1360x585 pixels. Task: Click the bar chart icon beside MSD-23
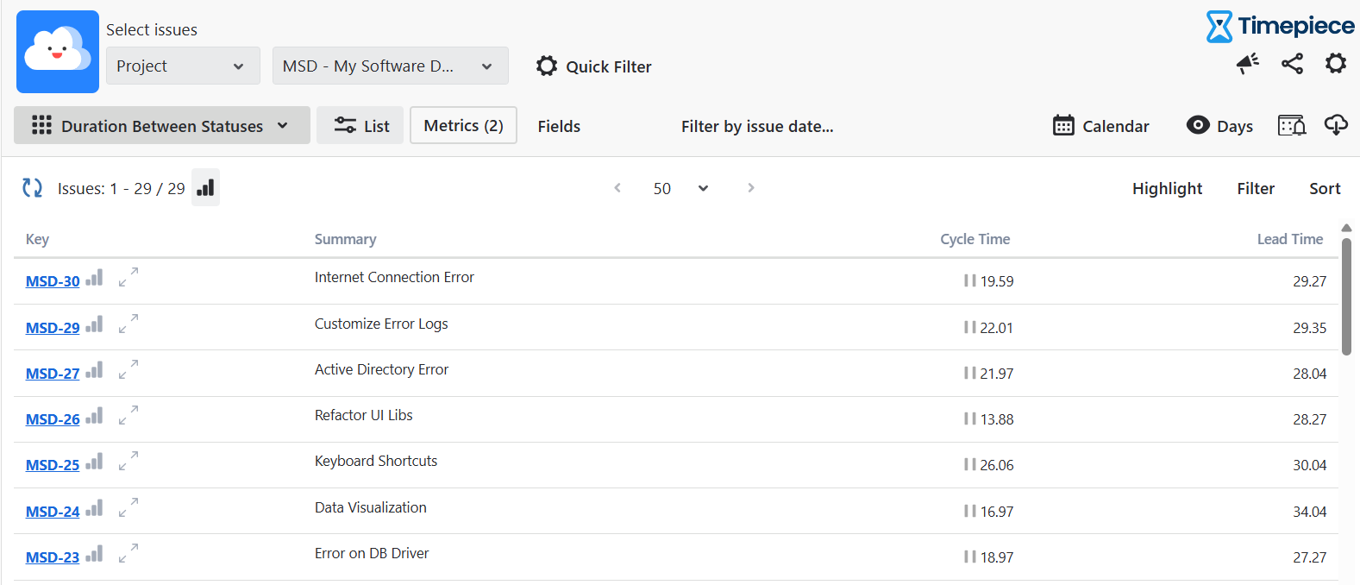[x=94, y=554]
